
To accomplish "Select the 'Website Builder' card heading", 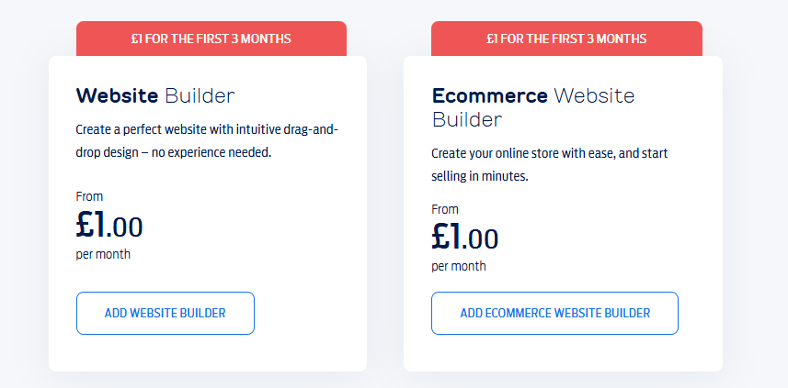I will point(155,95).
